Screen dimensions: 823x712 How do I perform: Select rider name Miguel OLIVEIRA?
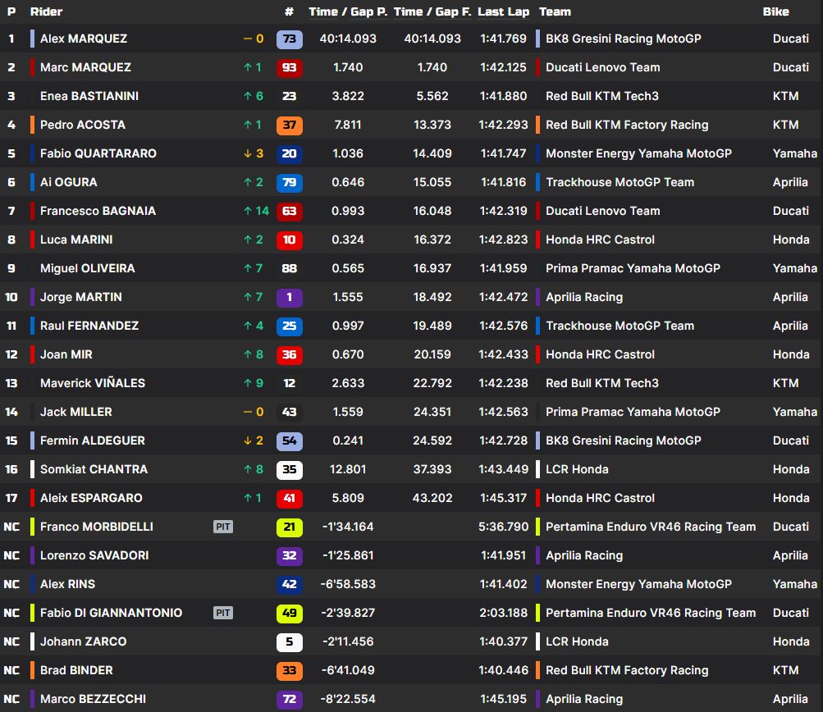point(88,268)
